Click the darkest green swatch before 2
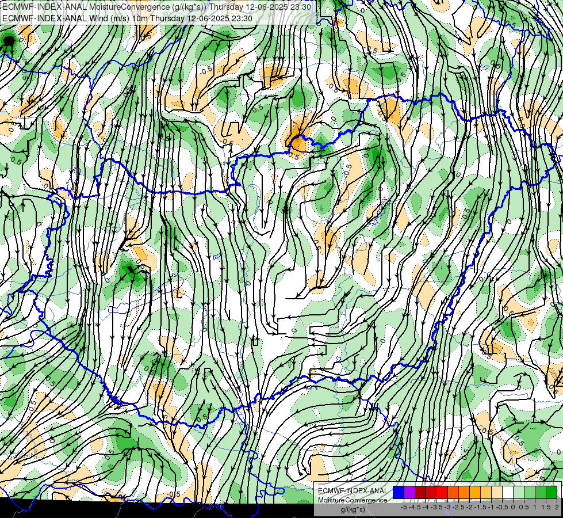 coord(551,492)
